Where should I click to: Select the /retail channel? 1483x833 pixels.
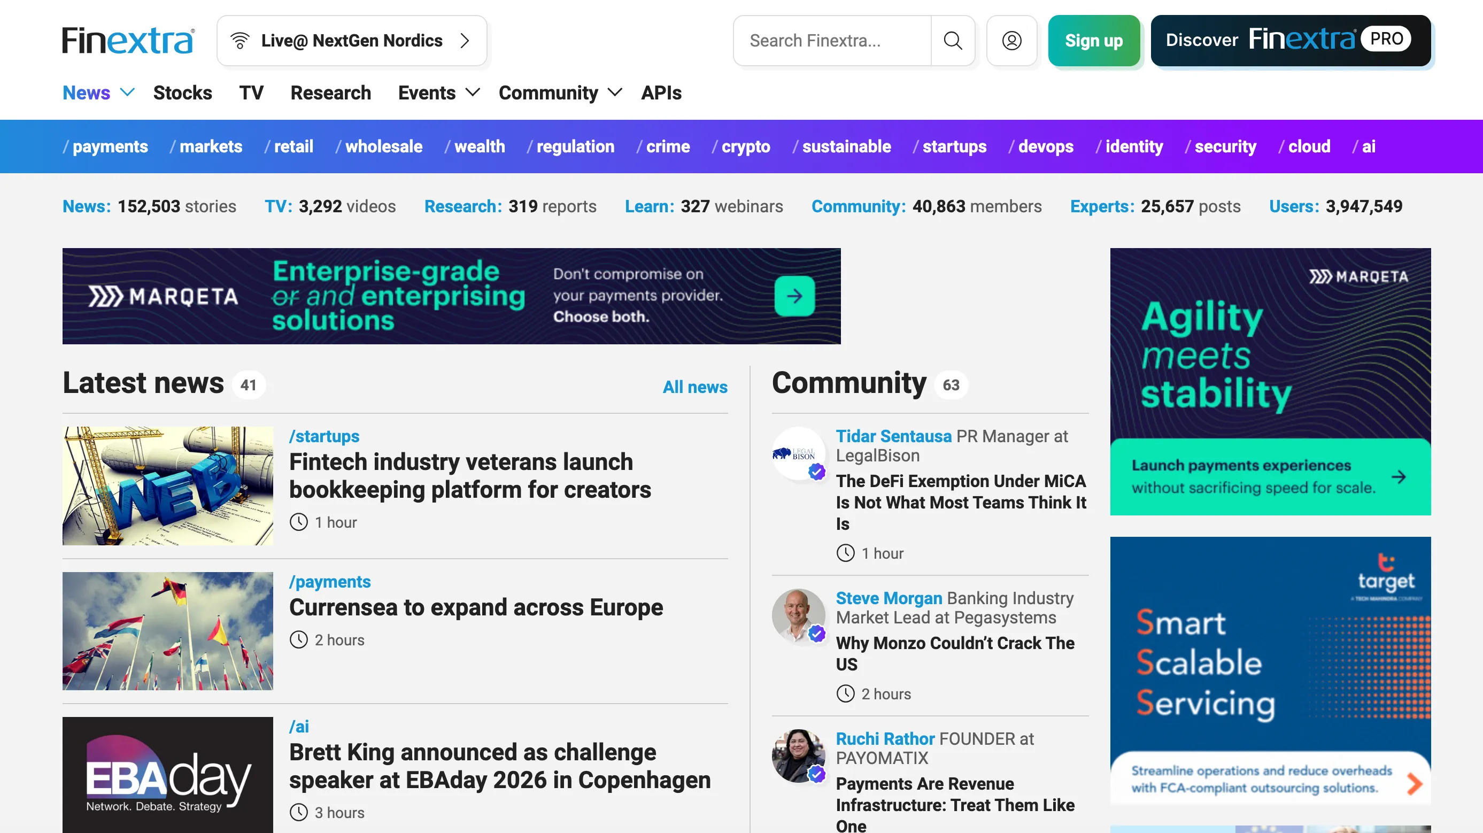click(x=289, y=146)
